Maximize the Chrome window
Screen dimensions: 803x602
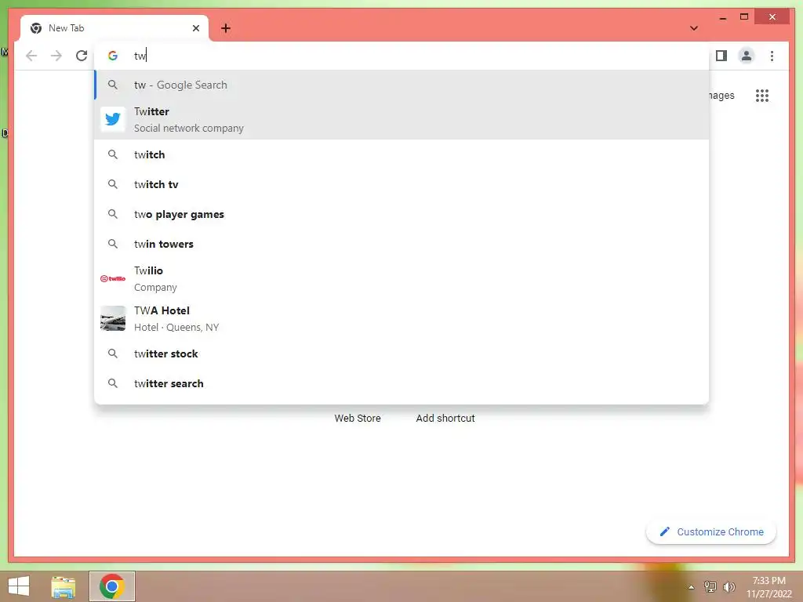744,17
